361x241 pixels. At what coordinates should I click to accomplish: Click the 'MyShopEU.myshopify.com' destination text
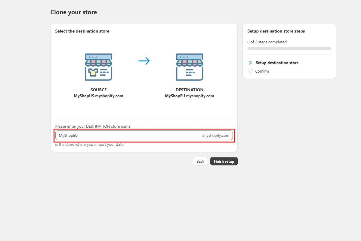point(190,96)
